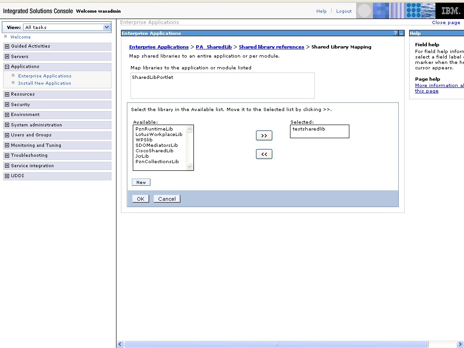Click the panel help question mark icon
This screenshot has height=348, width=464.
click(395, 33)
